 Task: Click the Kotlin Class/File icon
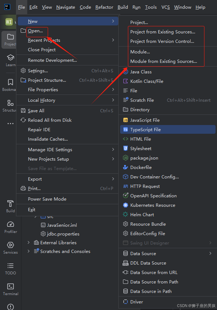click(x=126, y=81)
